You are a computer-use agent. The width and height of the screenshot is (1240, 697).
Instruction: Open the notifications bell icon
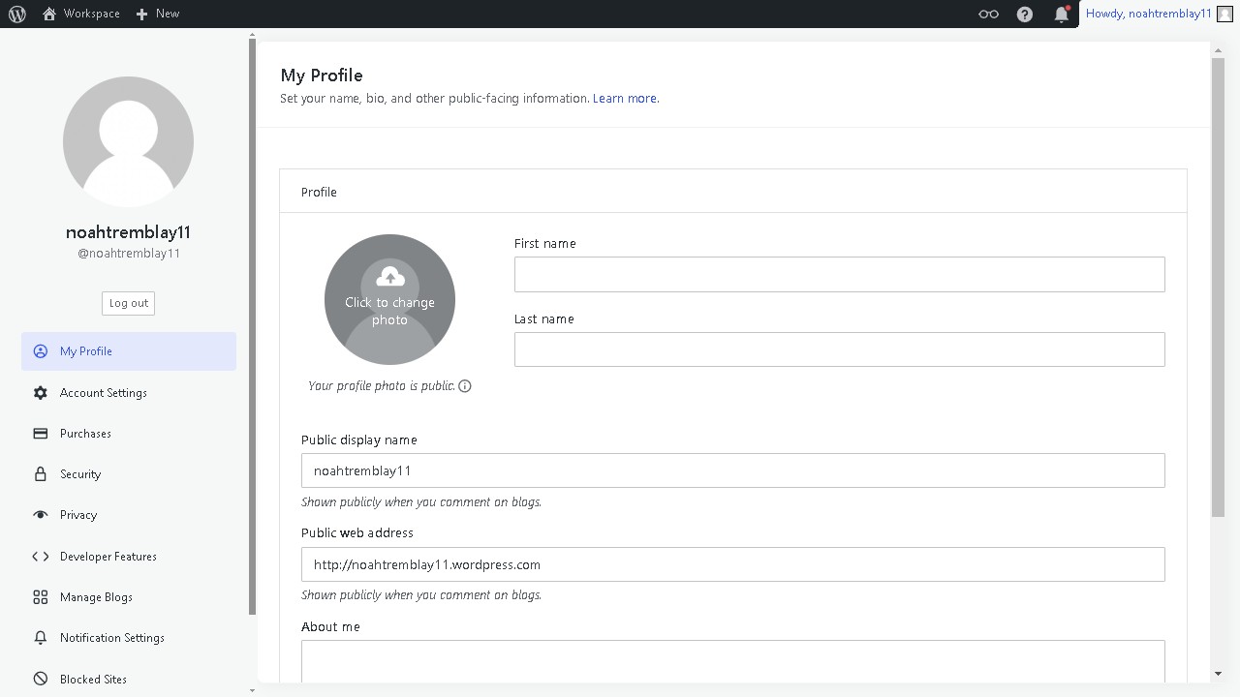pos(1062,14)
